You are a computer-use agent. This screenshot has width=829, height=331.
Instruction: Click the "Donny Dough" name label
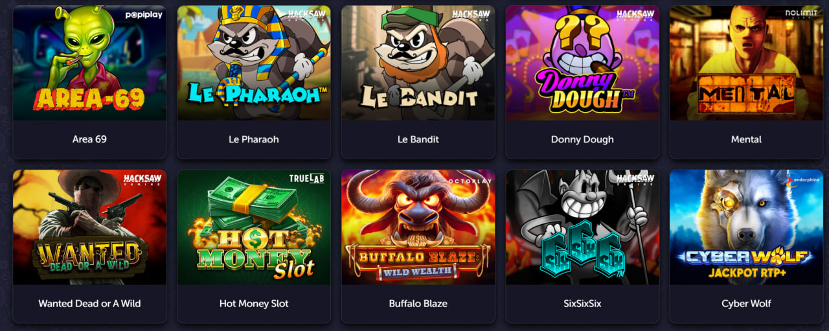[x=582, y=140]
